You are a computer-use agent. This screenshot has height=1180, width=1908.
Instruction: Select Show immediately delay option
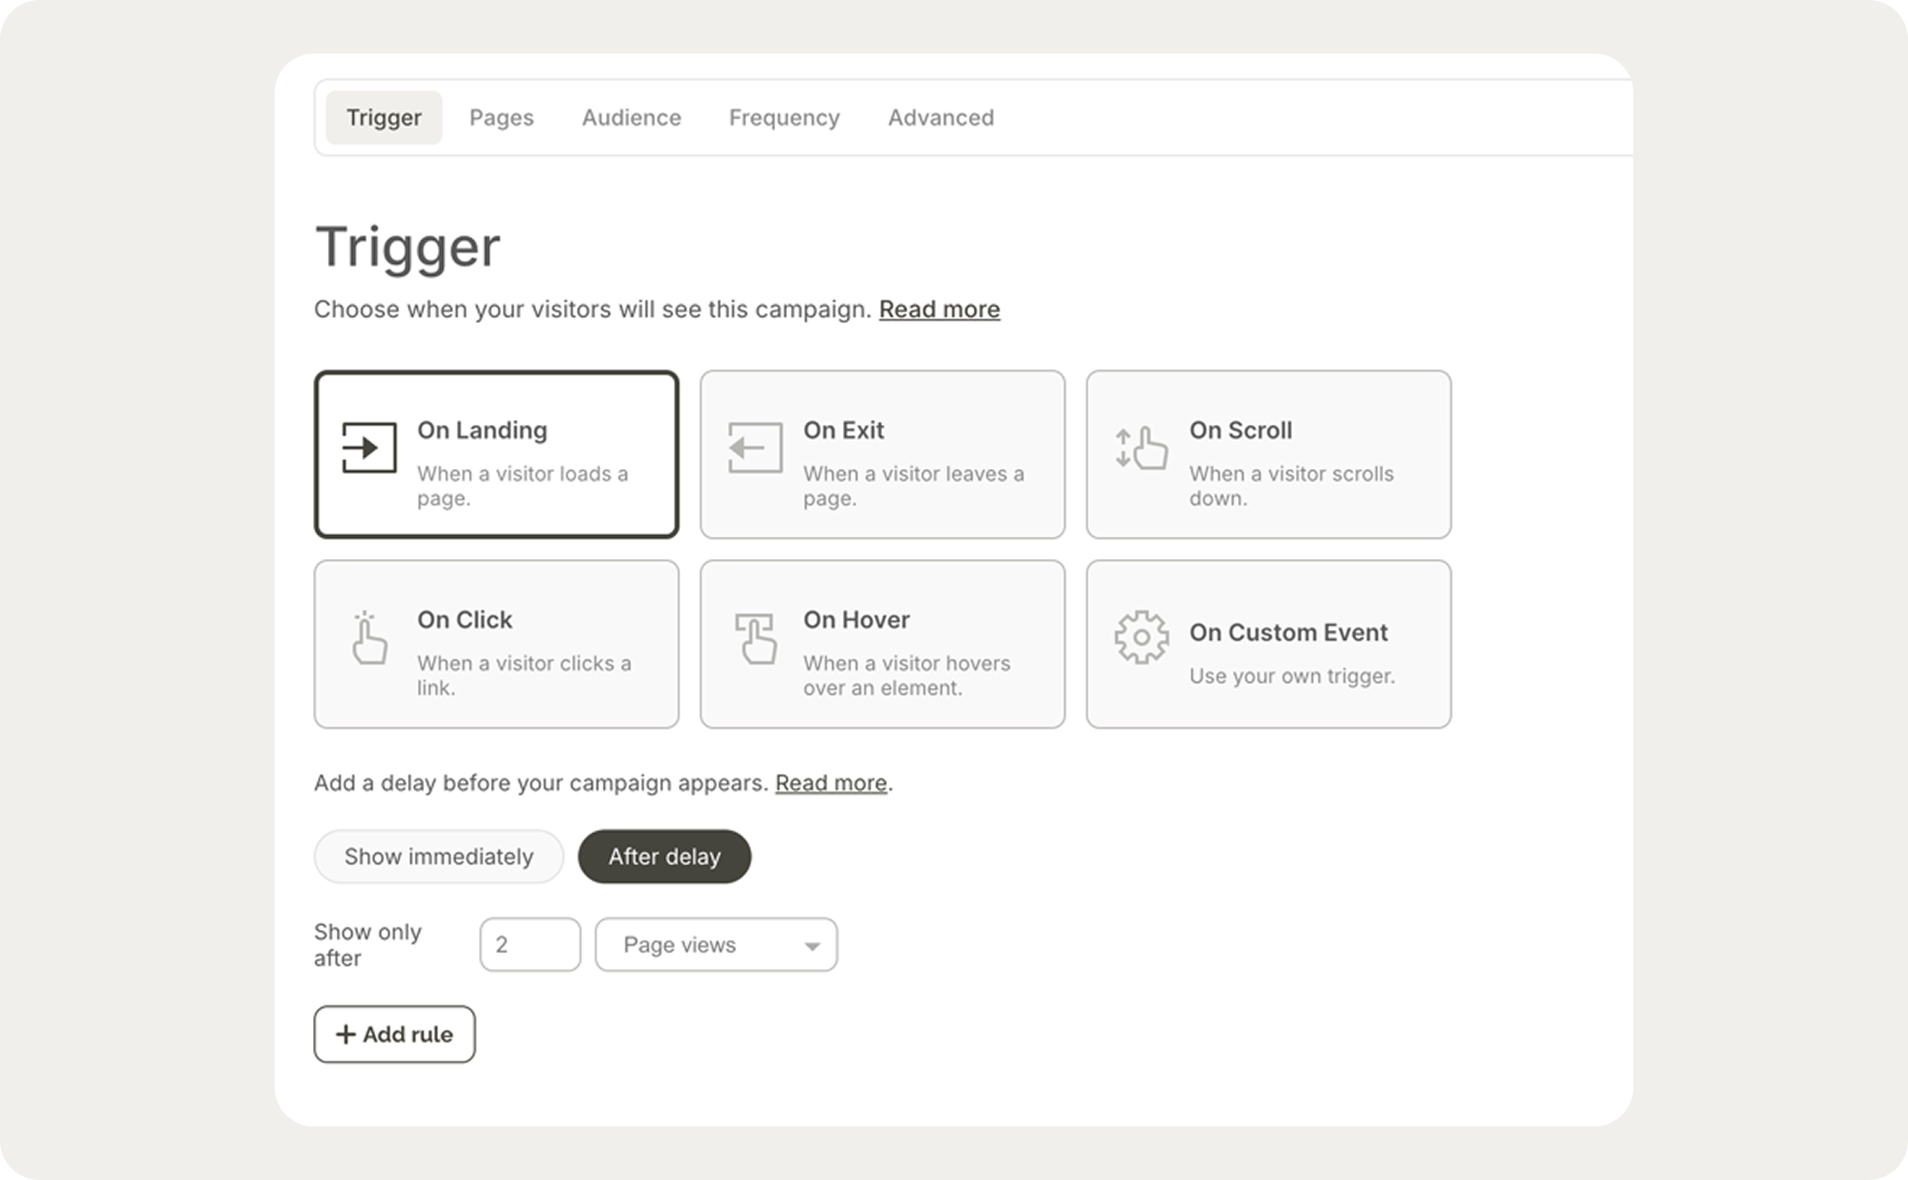pyautogui.click(x=438, y=856)
